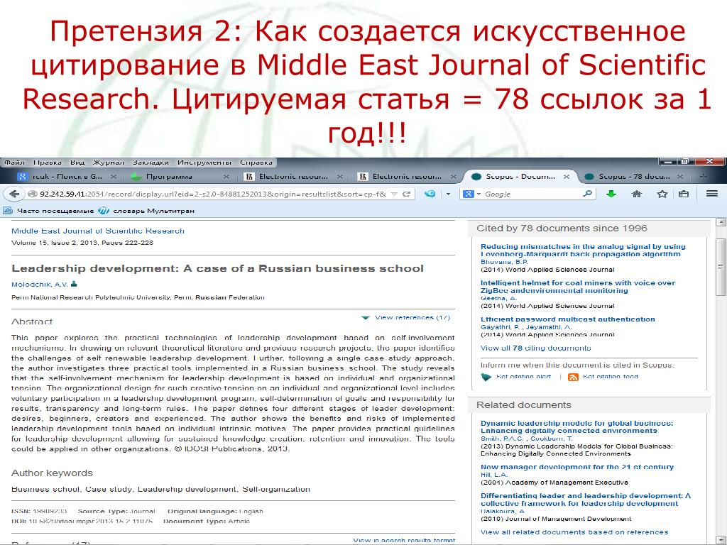This screenshot has height=545, width=727.
Task: Click the orange RSS citation feed icon
Action: (x=573, y=378)
